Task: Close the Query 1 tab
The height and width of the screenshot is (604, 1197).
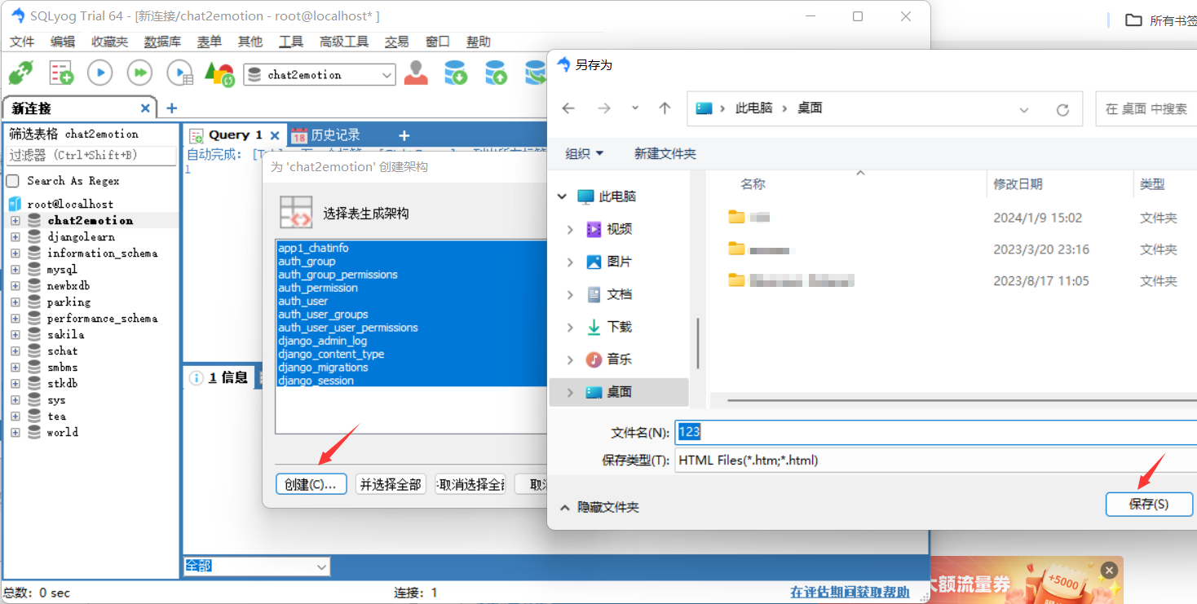Action: coord(275,135)
